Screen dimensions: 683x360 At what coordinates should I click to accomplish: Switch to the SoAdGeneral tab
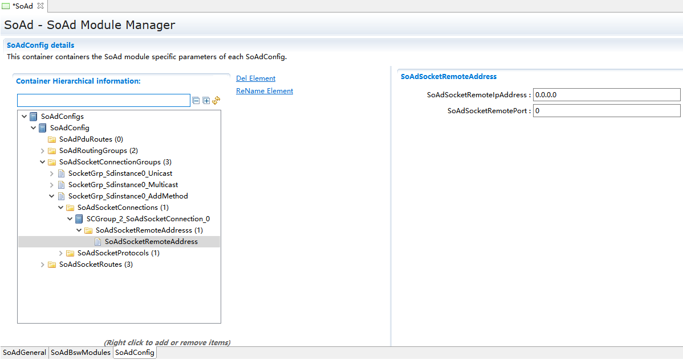coord(24,353)
